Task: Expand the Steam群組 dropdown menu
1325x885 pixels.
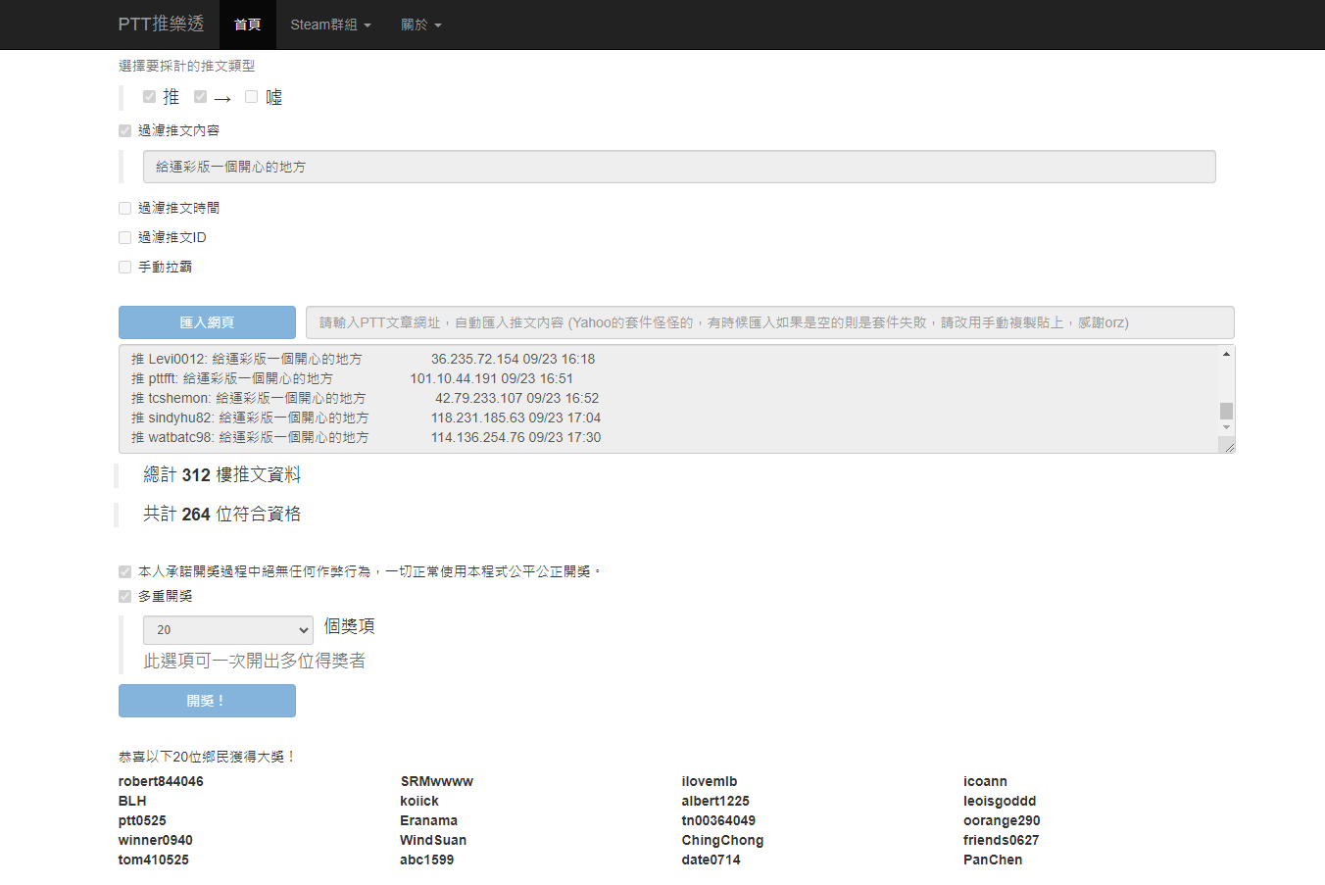Action: pyautogui.click(x=330, y=25)
